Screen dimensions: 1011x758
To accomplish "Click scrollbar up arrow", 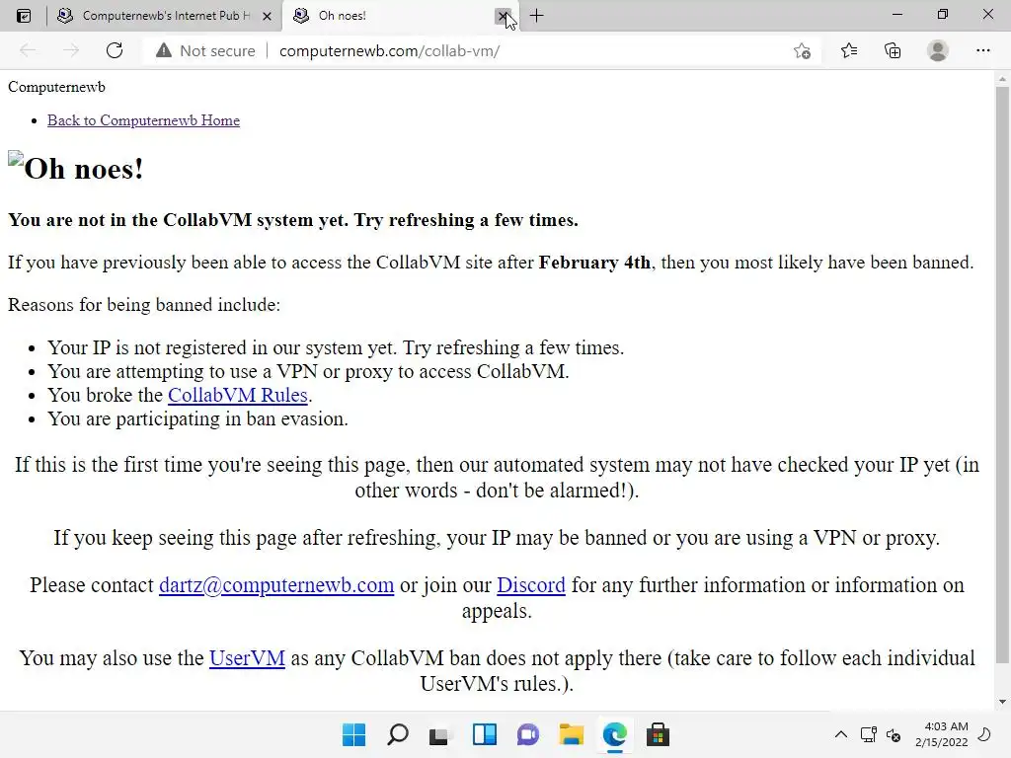I will pos(1001,79).
